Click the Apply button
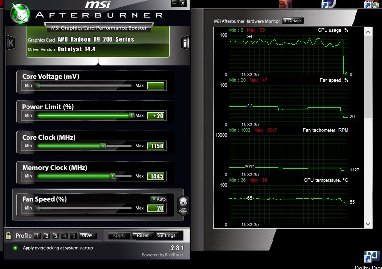Screen dimensions: 382x269 119,235
